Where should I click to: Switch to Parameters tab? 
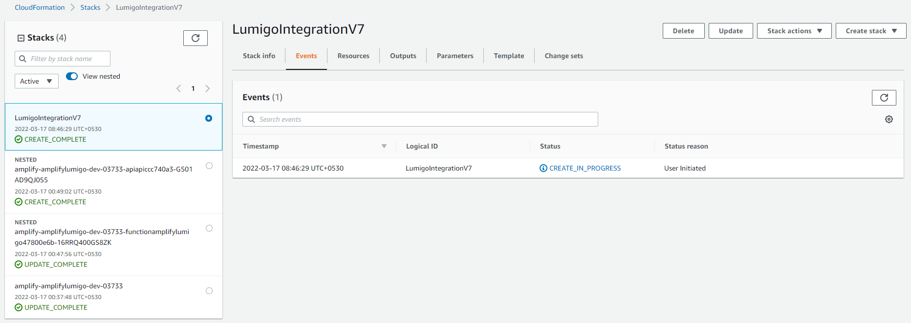click(x=455, y=56)
